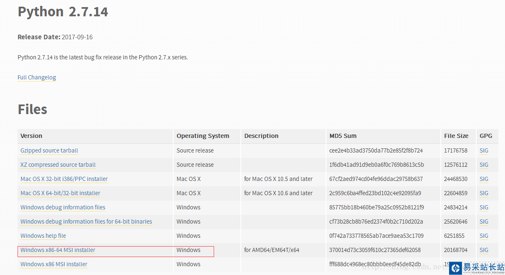Viewport: 505px width, 275px height.
Task: Get SIG for 64-bit debug binaries
Action: (484, 222)
